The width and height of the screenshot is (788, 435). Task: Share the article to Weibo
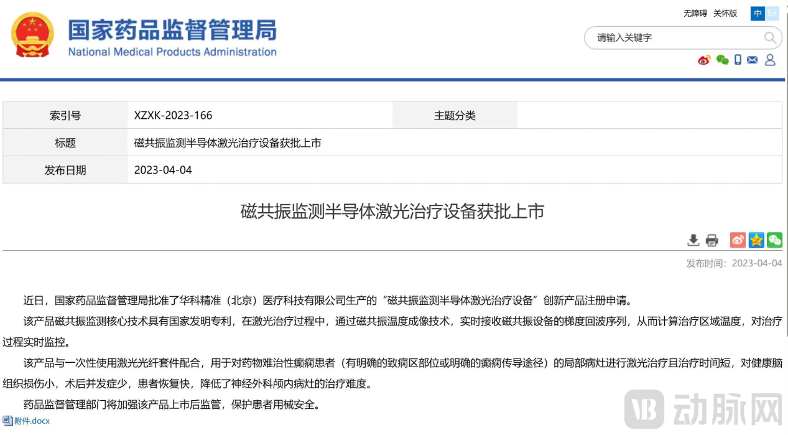738,240
